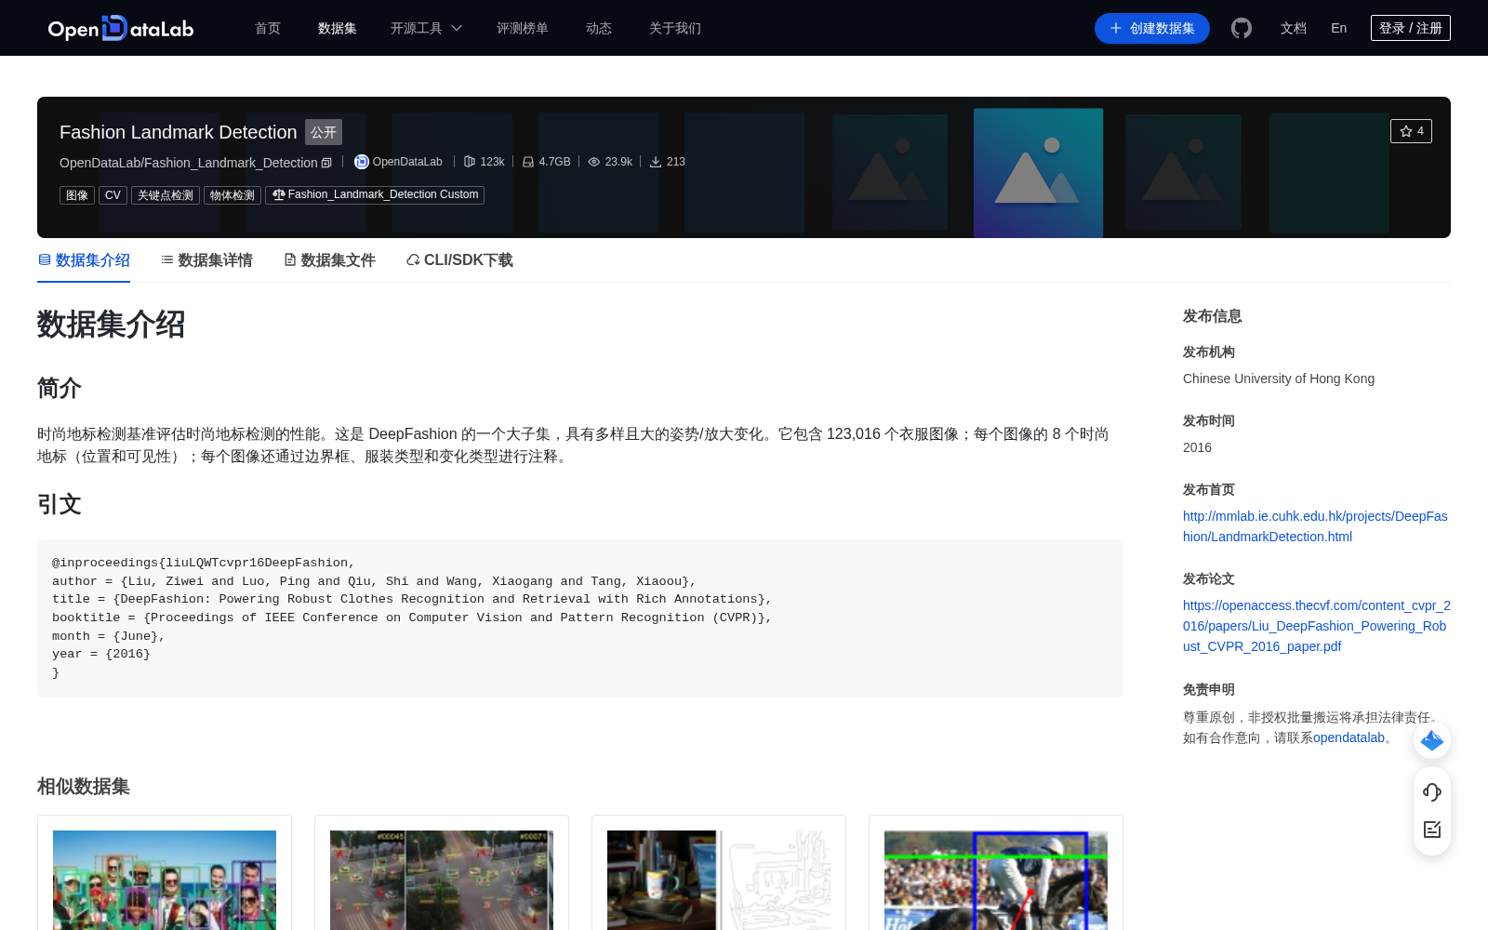This screenshot has width=1488, height=930.
Task: Click the opendatalab contact link
Action: coord(1348,737)
